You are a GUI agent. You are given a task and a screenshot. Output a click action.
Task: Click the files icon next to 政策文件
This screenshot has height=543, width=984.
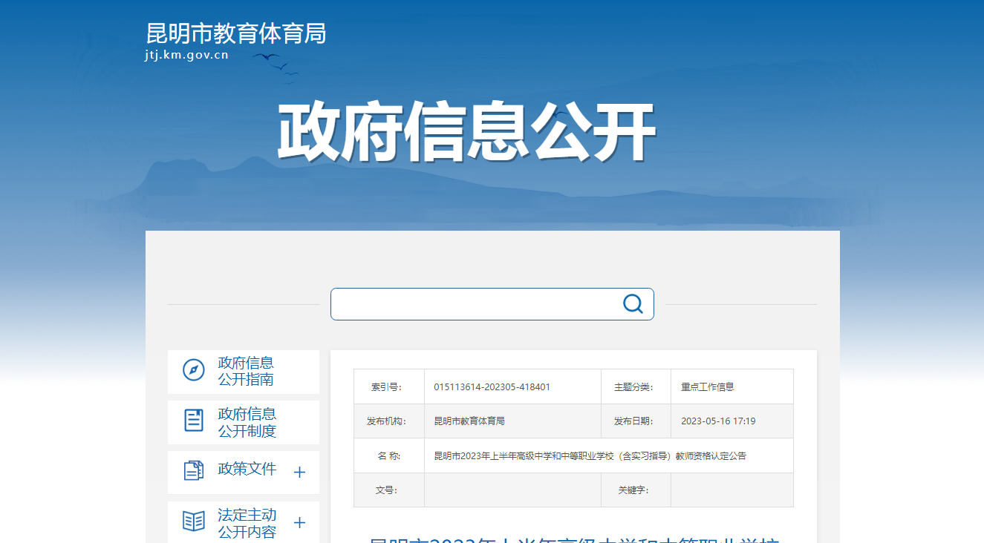(194, 470)
